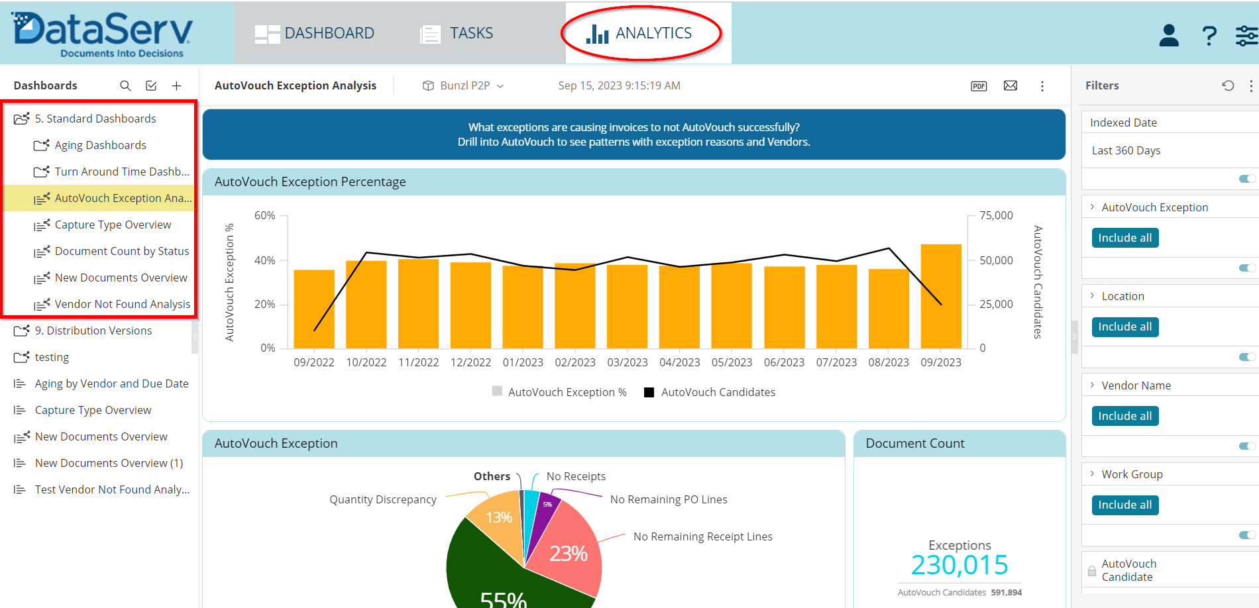Viewport: 1259px width, 608px height.
Task: Open the dashboard more options menu
Action: pyautogui.click(x=1042, y=86)
